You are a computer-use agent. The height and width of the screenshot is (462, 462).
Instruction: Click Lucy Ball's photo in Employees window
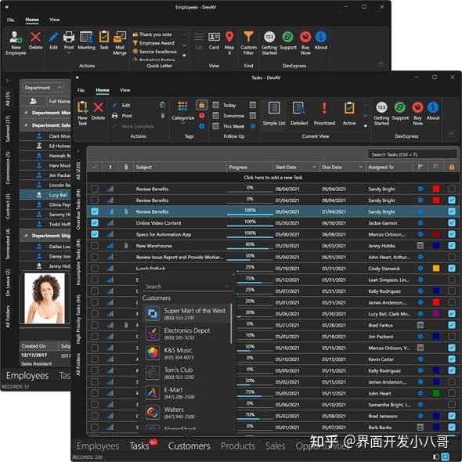[45, 298]
